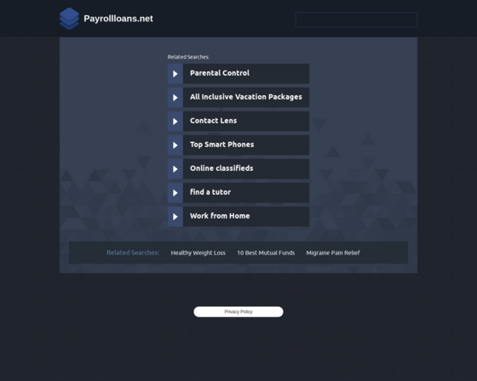The width and height of the screenshot is (477, 381).
Task: Click the arrow icon beside All Inclusive Vacation Packages
Action: 175,98
